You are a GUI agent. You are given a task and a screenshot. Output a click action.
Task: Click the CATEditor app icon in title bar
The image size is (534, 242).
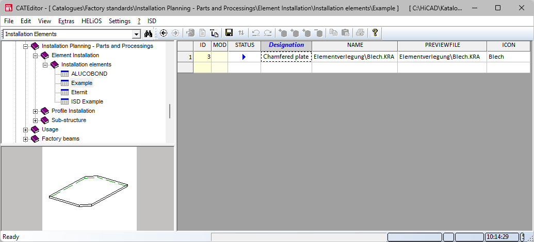point(9,8)
